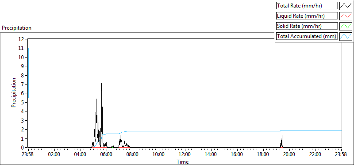Click the Total Accumulated blue line icon
Image resolution: width=354 pixels, height=165 pixels.
(x=346, y=36)
